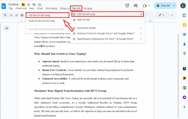The width and height of the screenshot is (188, 119).
Task: Click the search magnifier icon in toolbar
Action: coord(5,15)
